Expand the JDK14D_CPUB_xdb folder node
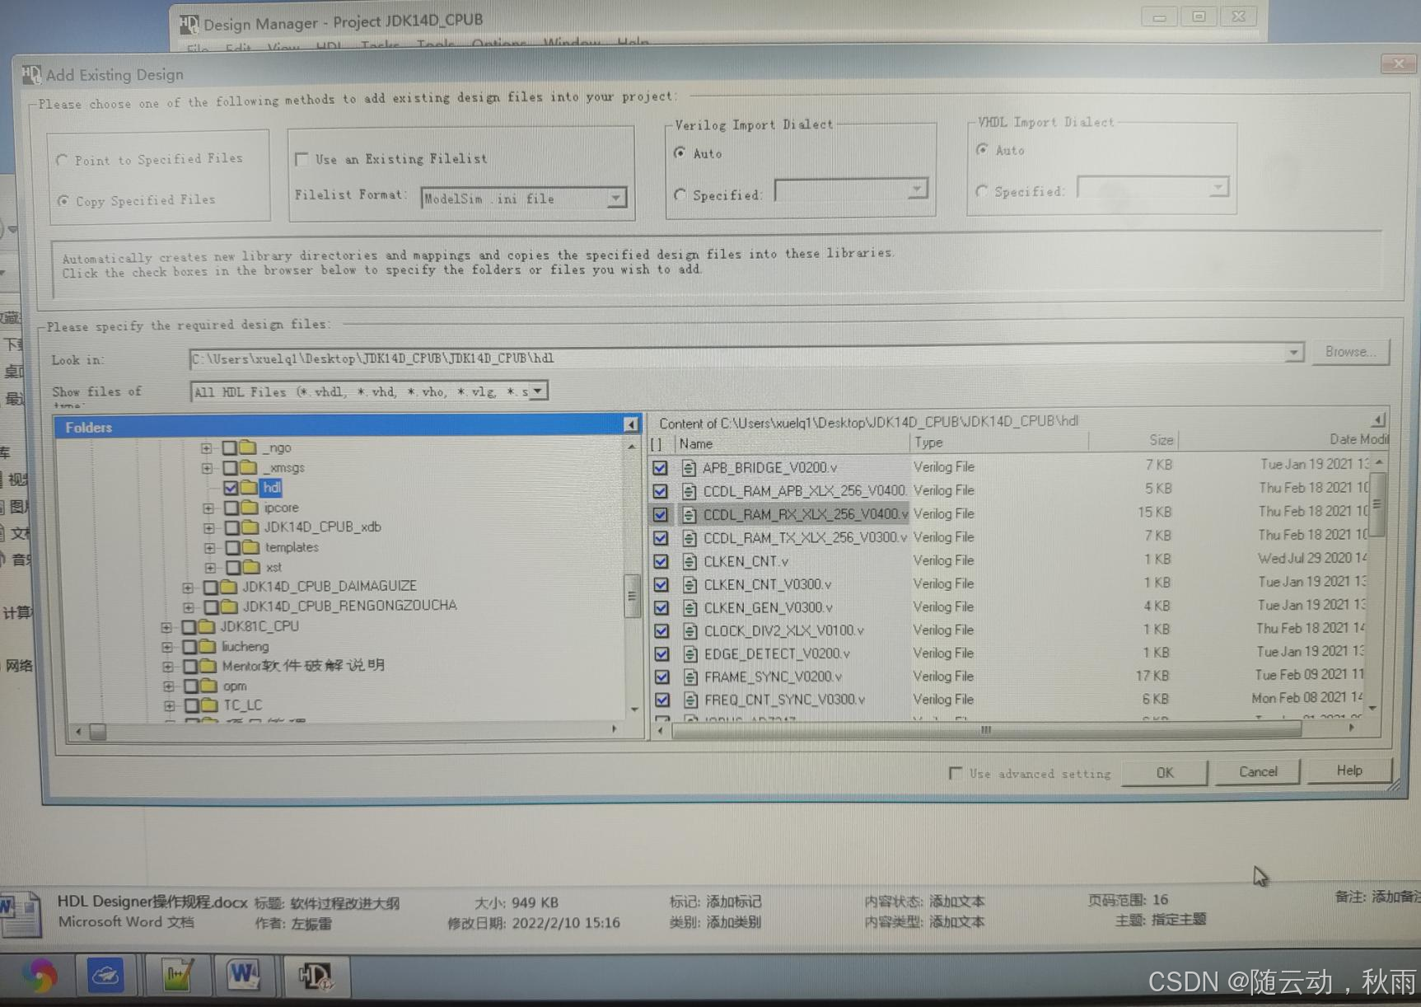This screenshot has width=1421, height=1007. [209, 528]
